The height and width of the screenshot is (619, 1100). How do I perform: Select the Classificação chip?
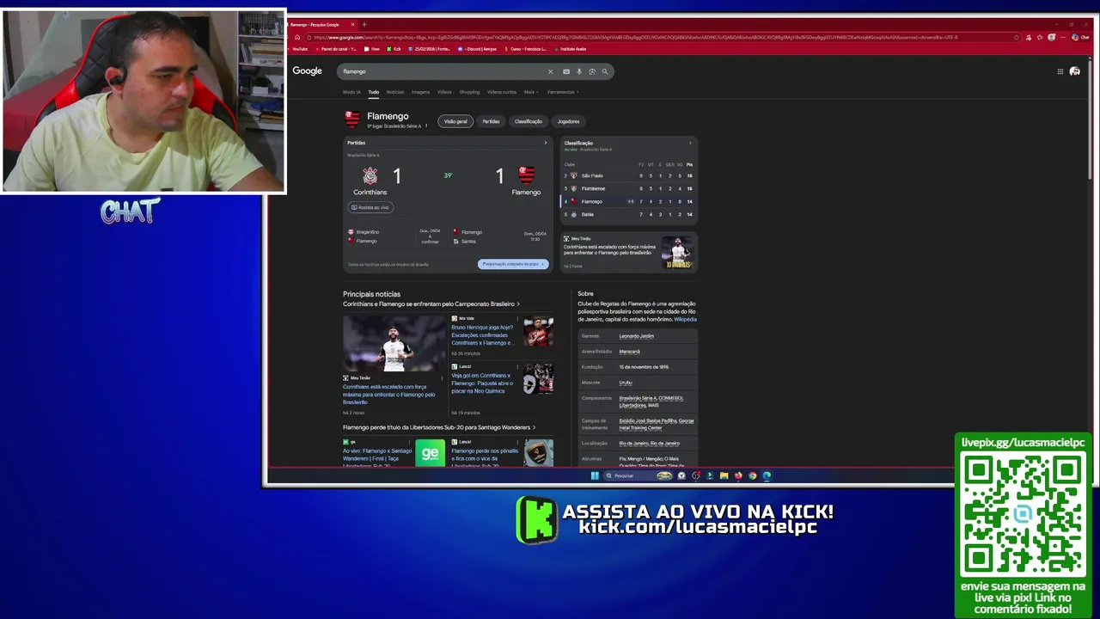point(529,121)
